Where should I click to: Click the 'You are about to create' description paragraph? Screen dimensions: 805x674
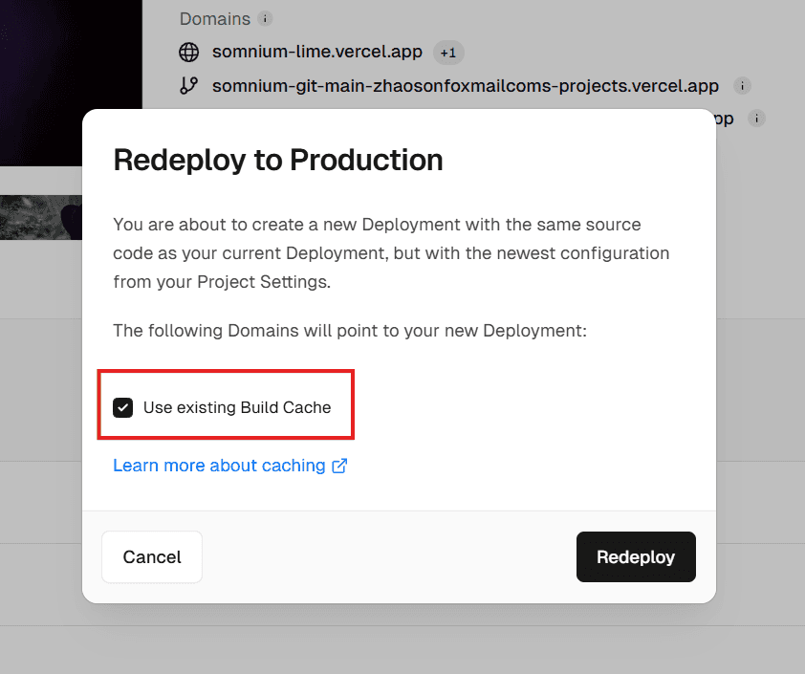point(391,253)
